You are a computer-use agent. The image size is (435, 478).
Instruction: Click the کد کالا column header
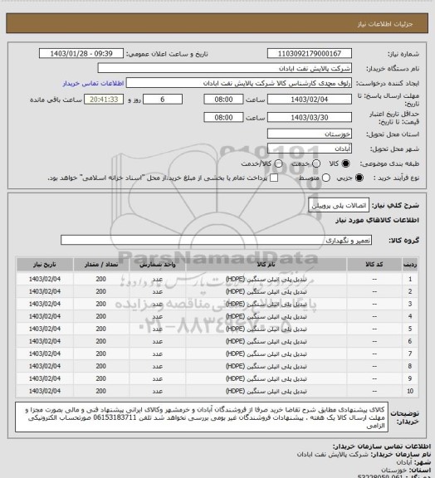[374, 265]
